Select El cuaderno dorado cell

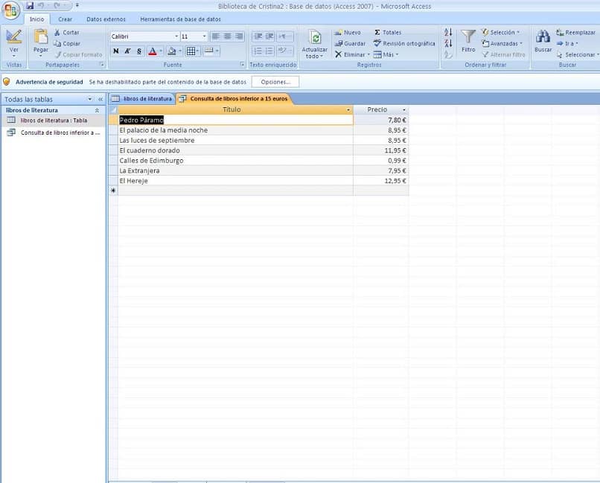point(235,150)
